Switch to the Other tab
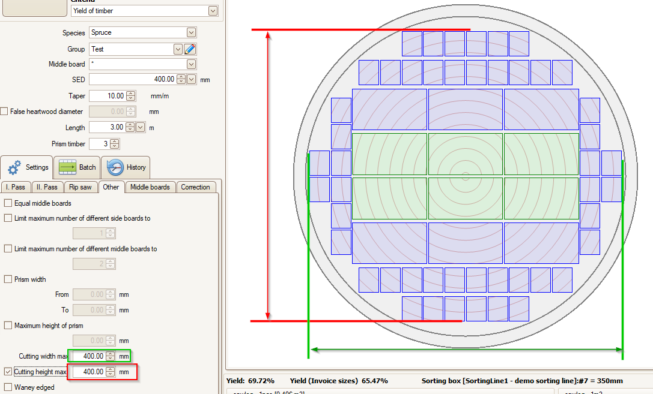The height and width of the screenshot is (394, 653). coord(111,187)
